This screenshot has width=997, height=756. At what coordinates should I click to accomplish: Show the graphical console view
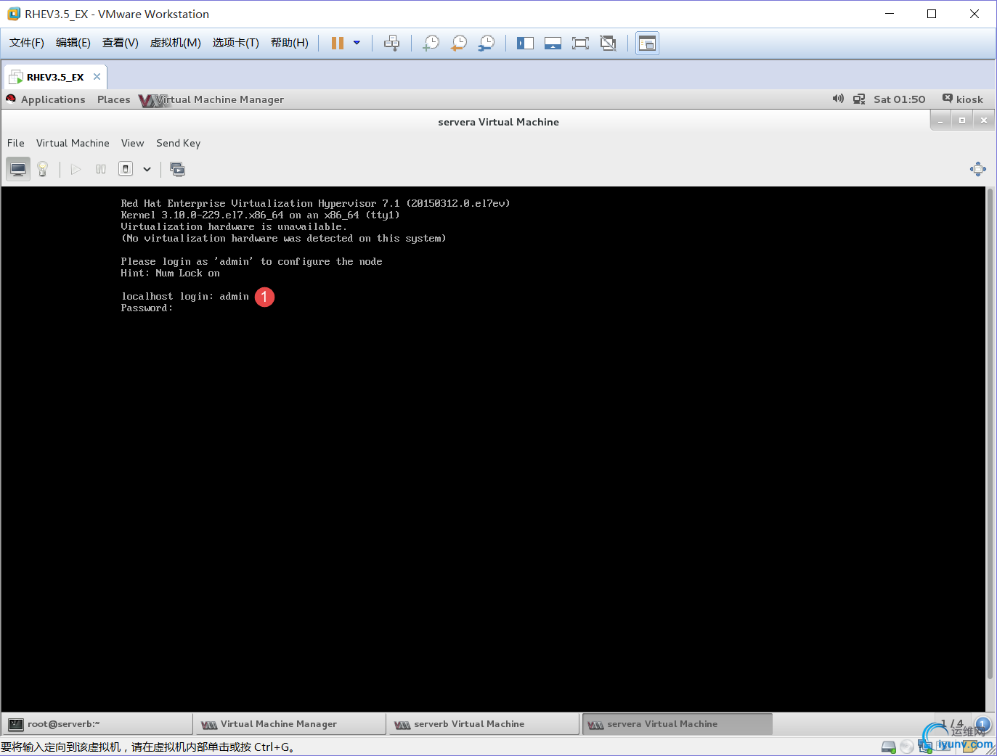tap(18, 169)
